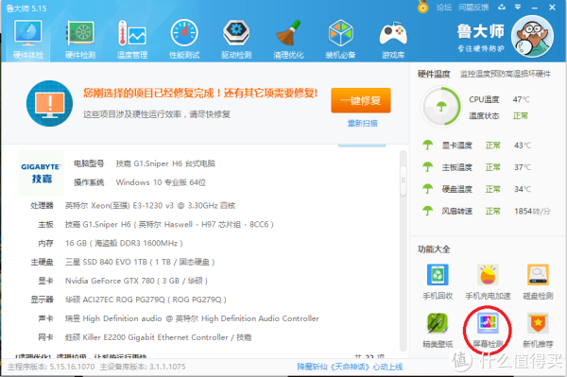The image size is (567, 377).
Task: Open 手机充电加速 tool
Action: pos(488,282)
